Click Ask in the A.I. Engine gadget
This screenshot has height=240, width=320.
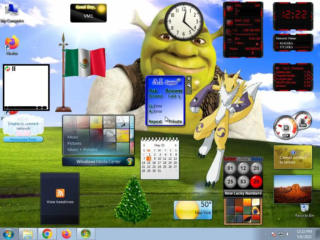(153, 90)
